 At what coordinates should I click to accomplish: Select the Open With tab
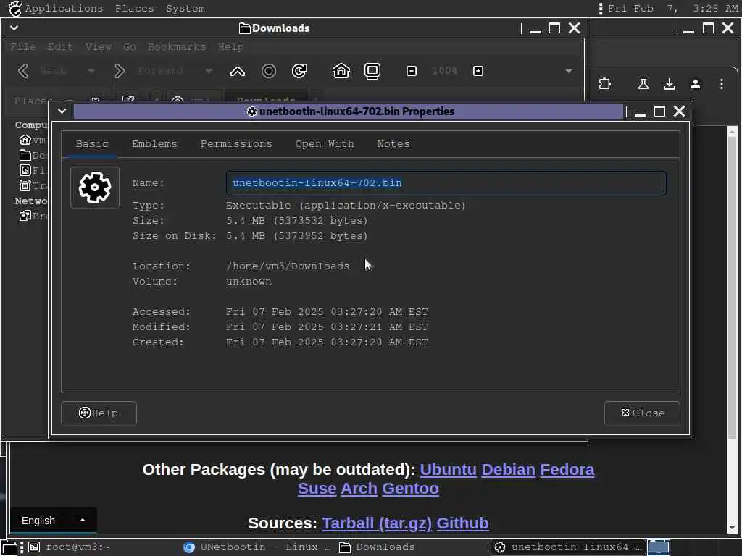click(325, 144)
